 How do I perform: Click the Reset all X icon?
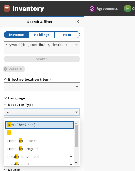(x=6, y=69)
